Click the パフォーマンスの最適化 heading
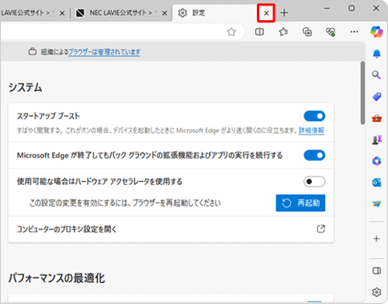The height and width of the screenshot is (304, 388). point(57,278)
